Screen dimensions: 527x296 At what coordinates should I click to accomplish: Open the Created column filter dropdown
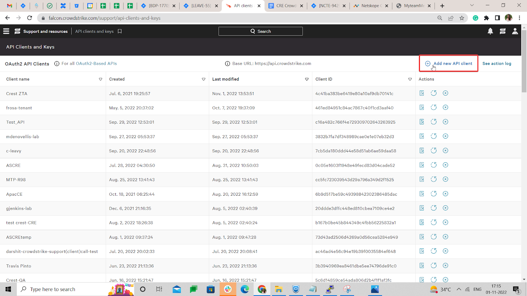pos(204,79)
